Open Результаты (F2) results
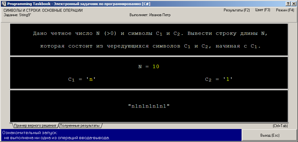 [x=236, y=10]
